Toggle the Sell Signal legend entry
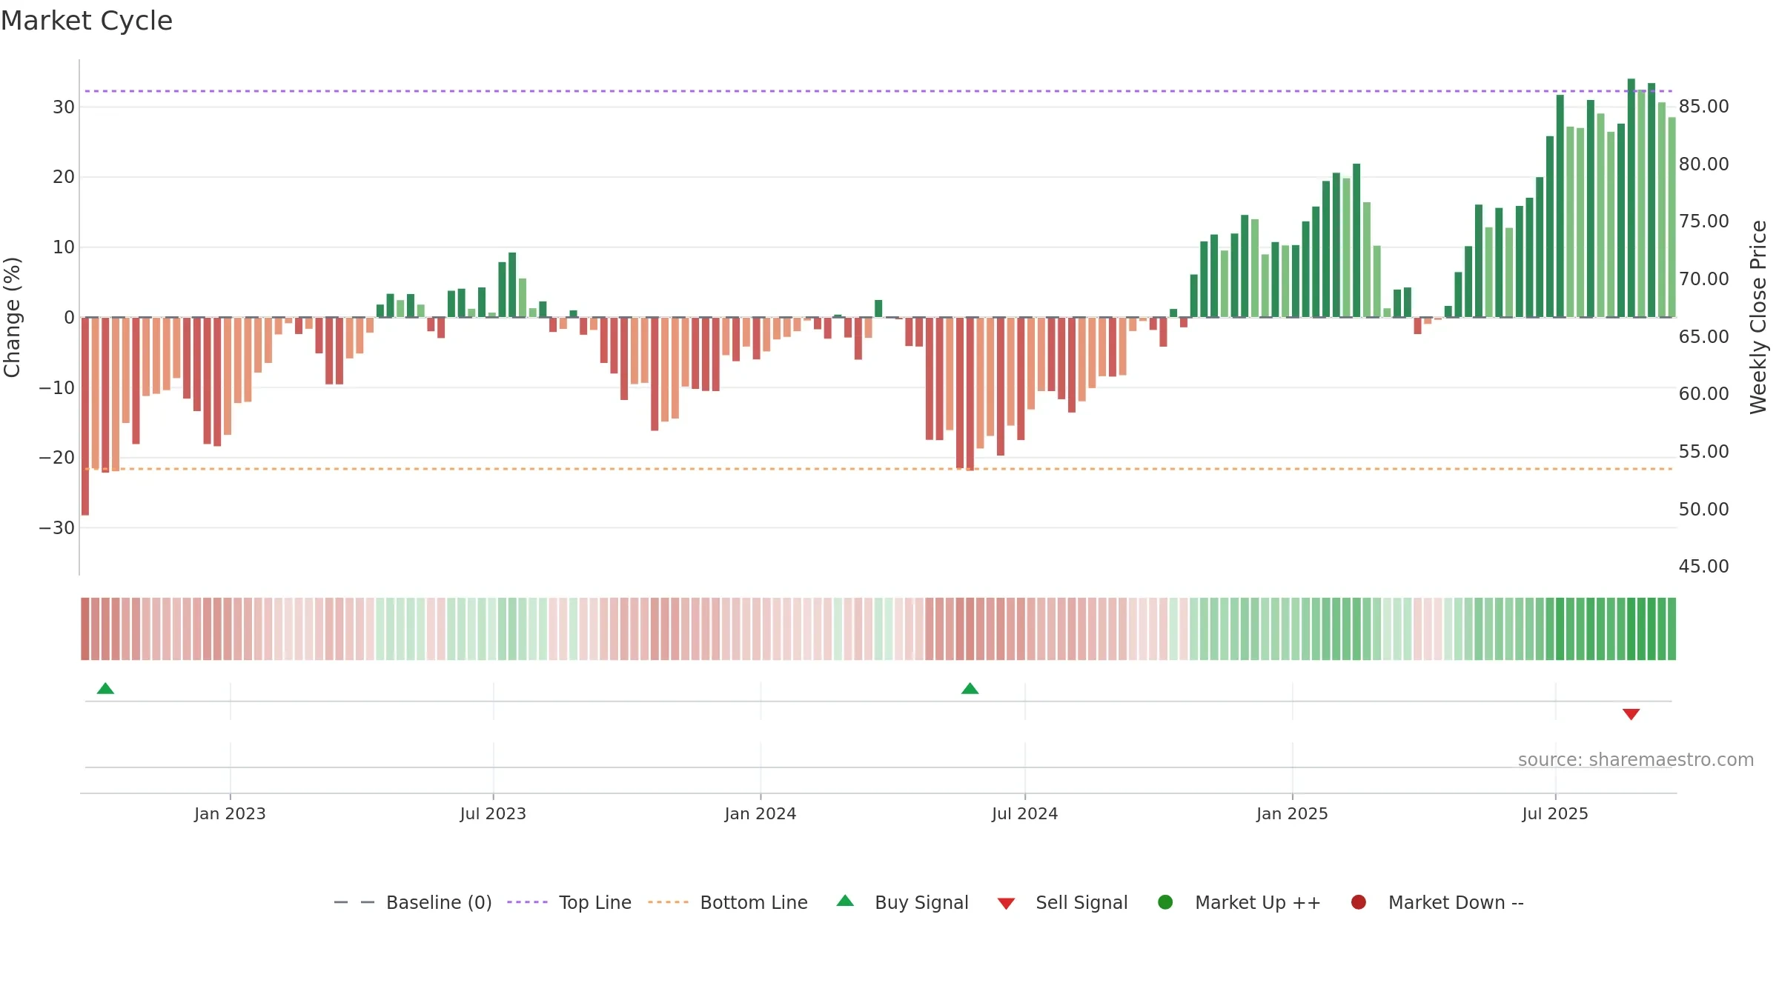The height and width of the screenshot is (1000, 1779). pyautogui.click(x=1062, y=902)
